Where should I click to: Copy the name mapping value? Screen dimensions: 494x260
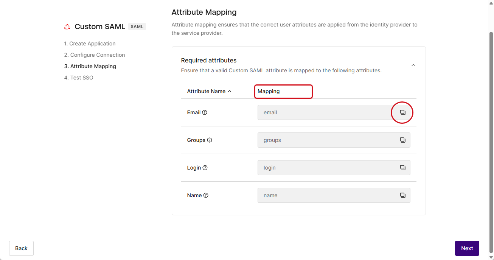click(x=402, y=195)
